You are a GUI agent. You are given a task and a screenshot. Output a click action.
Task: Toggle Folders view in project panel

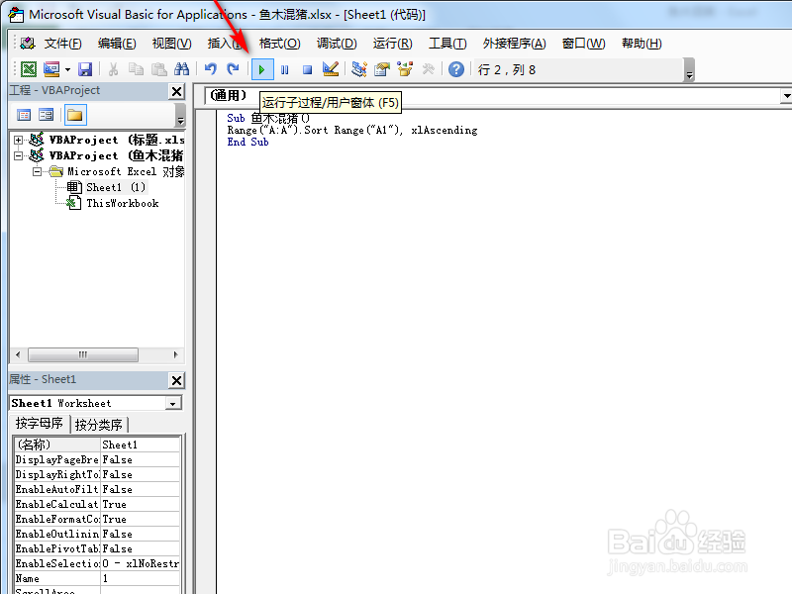coord(75,115)
